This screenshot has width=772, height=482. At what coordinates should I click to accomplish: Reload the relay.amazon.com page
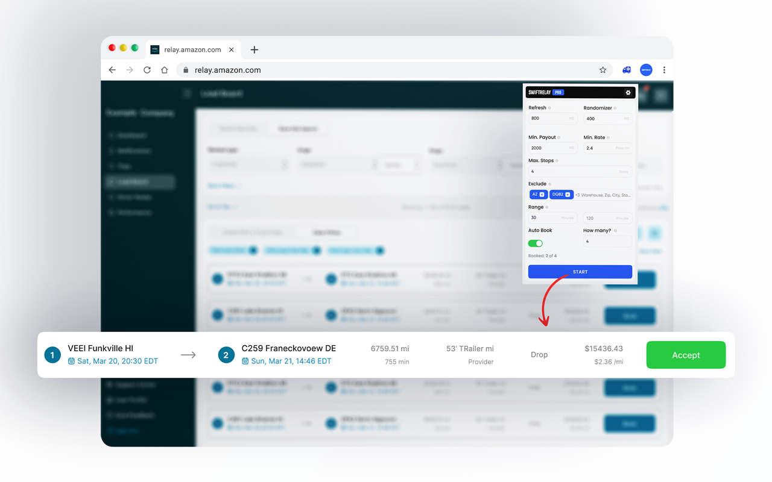147,70
